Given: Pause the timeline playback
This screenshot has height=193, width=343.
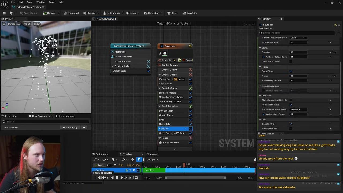Looking at the screenshot, I should [x=117, y=177].
